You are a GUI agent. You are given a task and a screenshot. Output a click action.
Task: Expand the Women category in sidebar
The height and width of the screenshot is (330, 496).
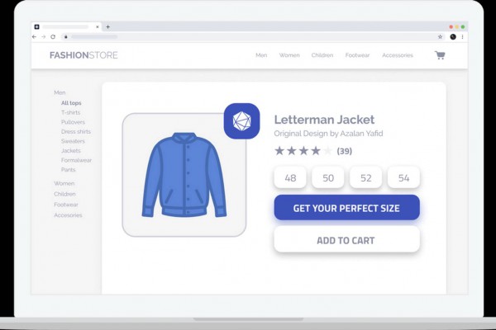64,183
